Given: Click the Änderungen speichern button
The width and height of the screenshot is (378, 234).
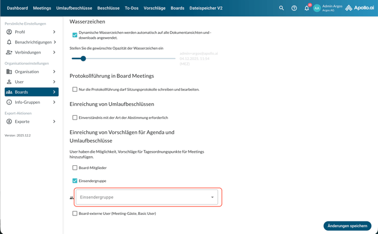Looking at the screenshot, I should [347, 226].
